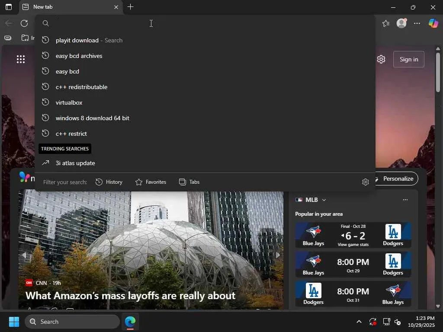Open the Copilot sidebar icon
The image size is (443, 332).
[433, 23]
